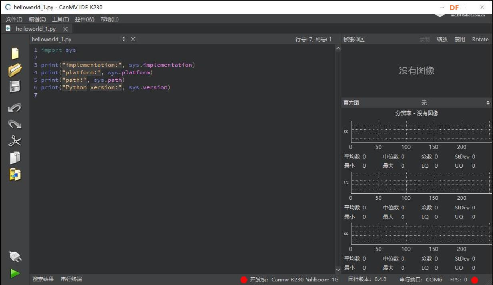Click the New File icon in sidebar
493x285 pixels.
[15, 54]
